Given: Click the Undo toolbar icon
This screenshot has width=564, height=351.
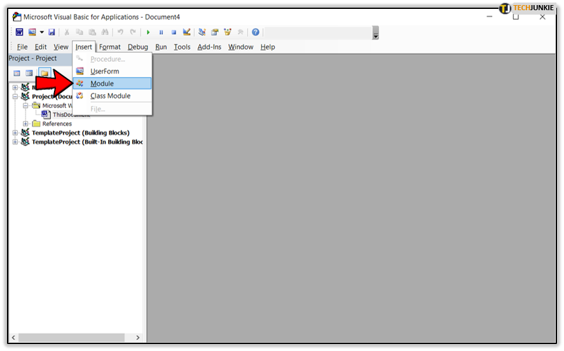Looking at the screenshot, I should tap(120, 32).
